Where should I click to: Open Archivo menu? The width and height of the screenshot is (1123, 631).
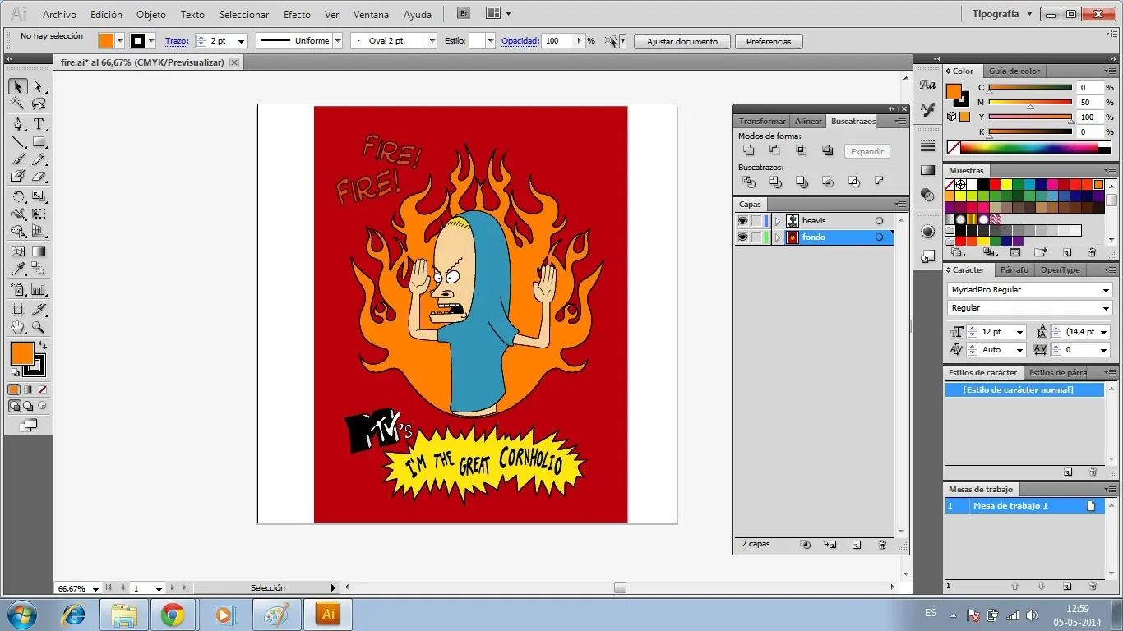59,15
